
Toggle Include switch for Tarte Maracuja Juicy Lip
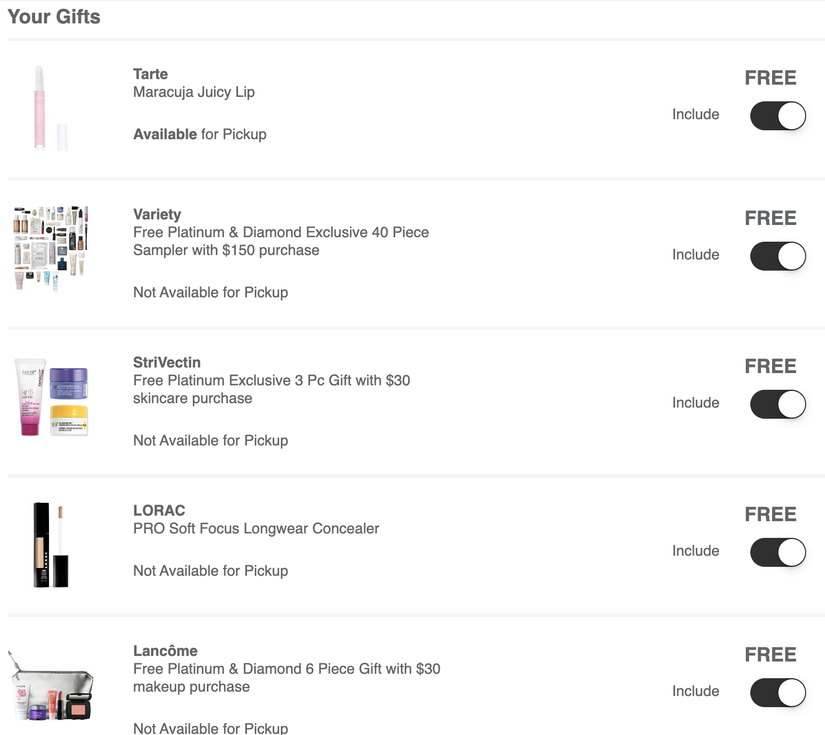click(778, 116)
